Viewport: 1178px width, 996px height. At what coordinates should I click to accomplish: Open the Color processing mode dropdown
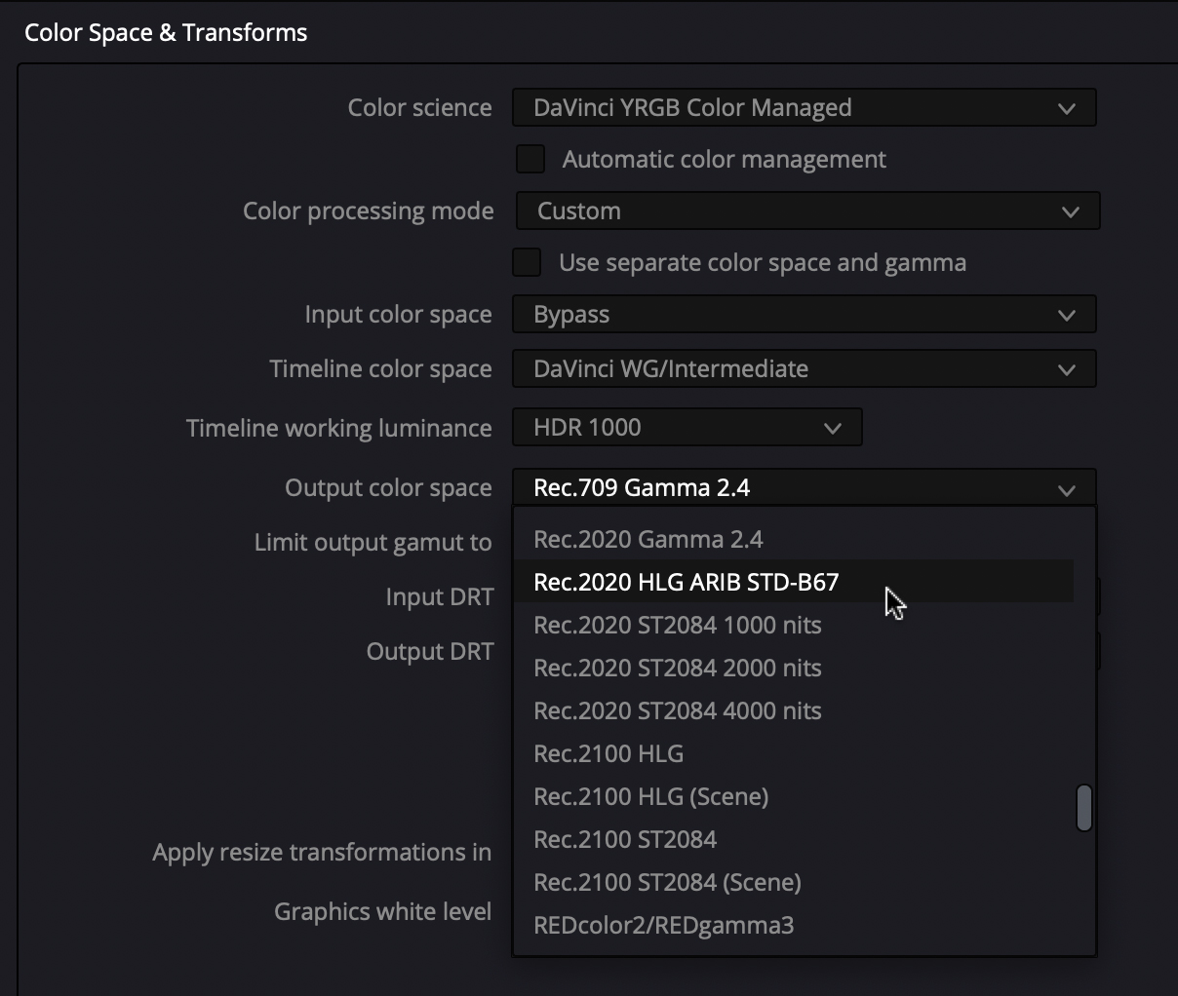click(807, 211)
